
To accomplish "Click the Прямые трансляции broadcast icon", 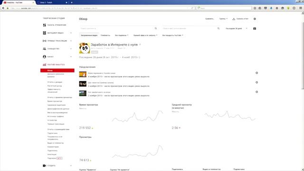I will (x=44, y=41).
